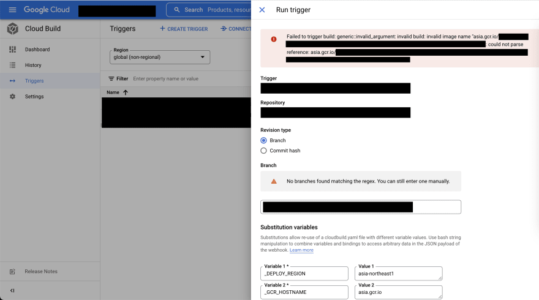The width and height of the screenshot is (539, 300).
Task: Click the Cloud Build product icon
Action: click(x=13, y=29)
